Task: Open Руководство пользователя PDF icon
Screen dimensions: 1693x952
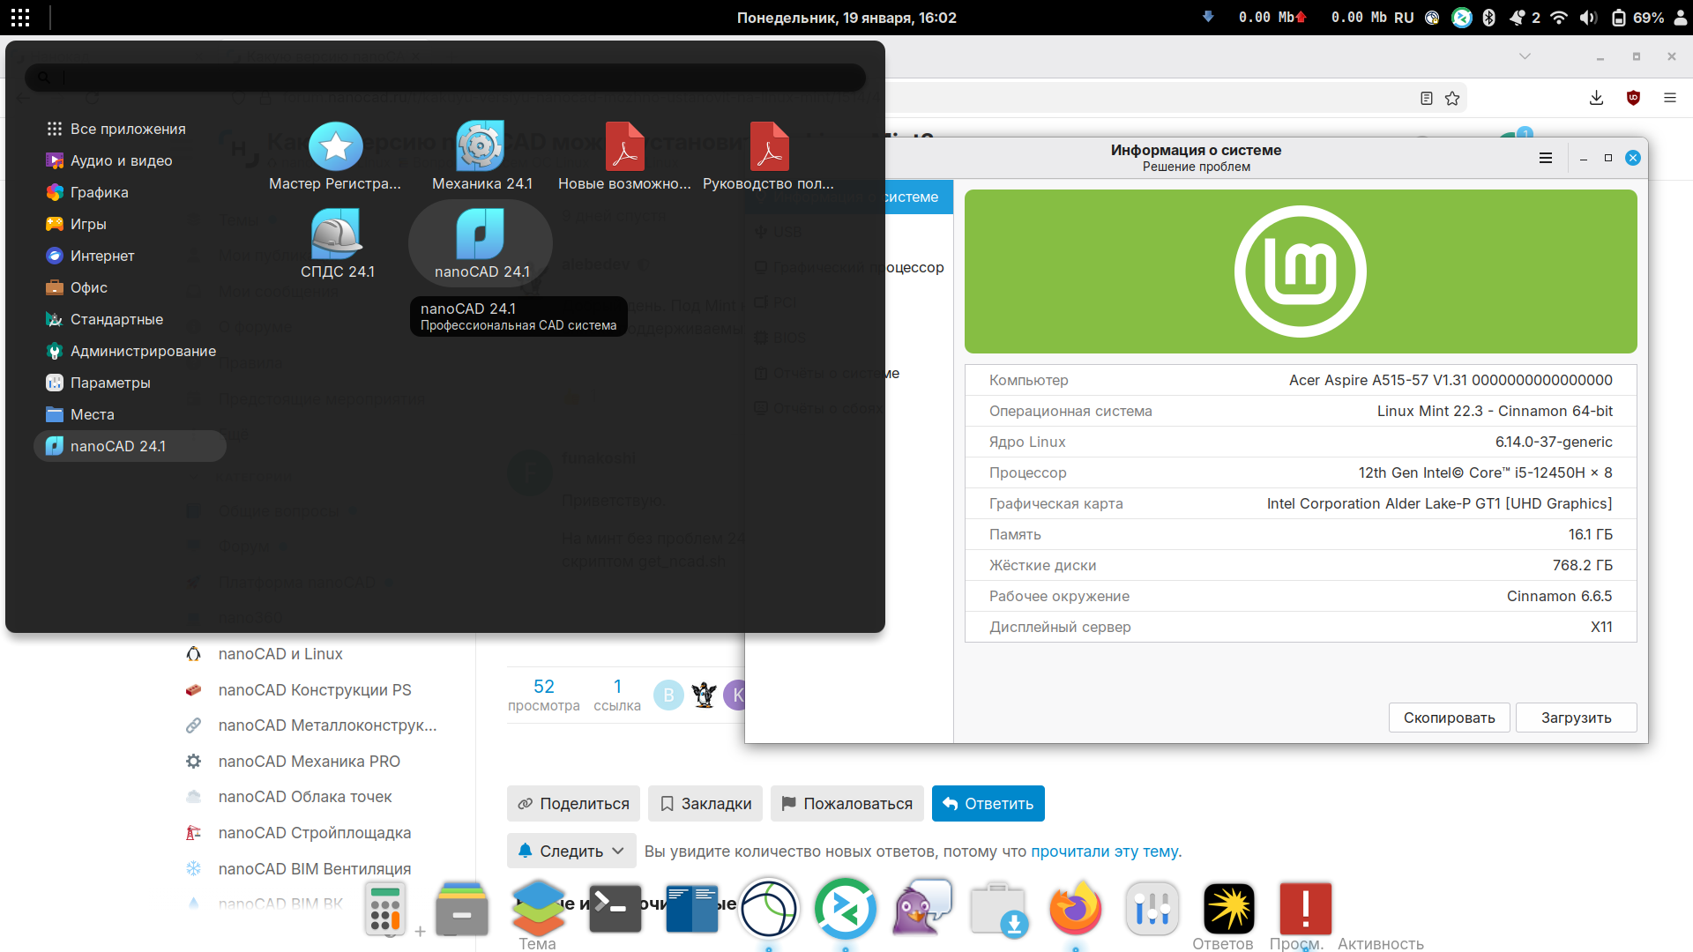Action: click(x=769, y=147)
